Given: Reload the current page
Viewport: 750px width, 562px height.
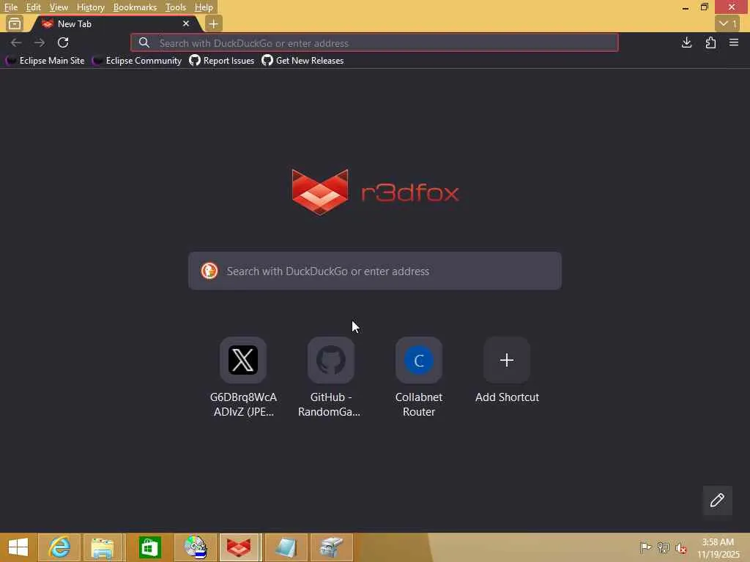Looking at the screenshot, I should [x=63, y=42].
